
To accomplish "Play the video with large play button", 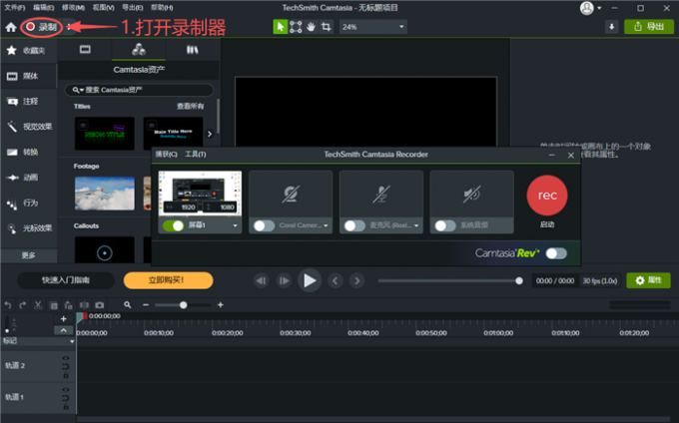I will (310, 280).
